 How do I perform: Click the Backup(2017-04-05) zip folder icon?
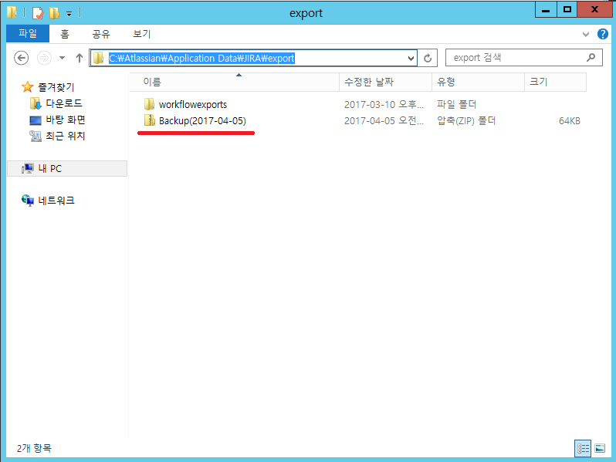[x=149, y=120]
